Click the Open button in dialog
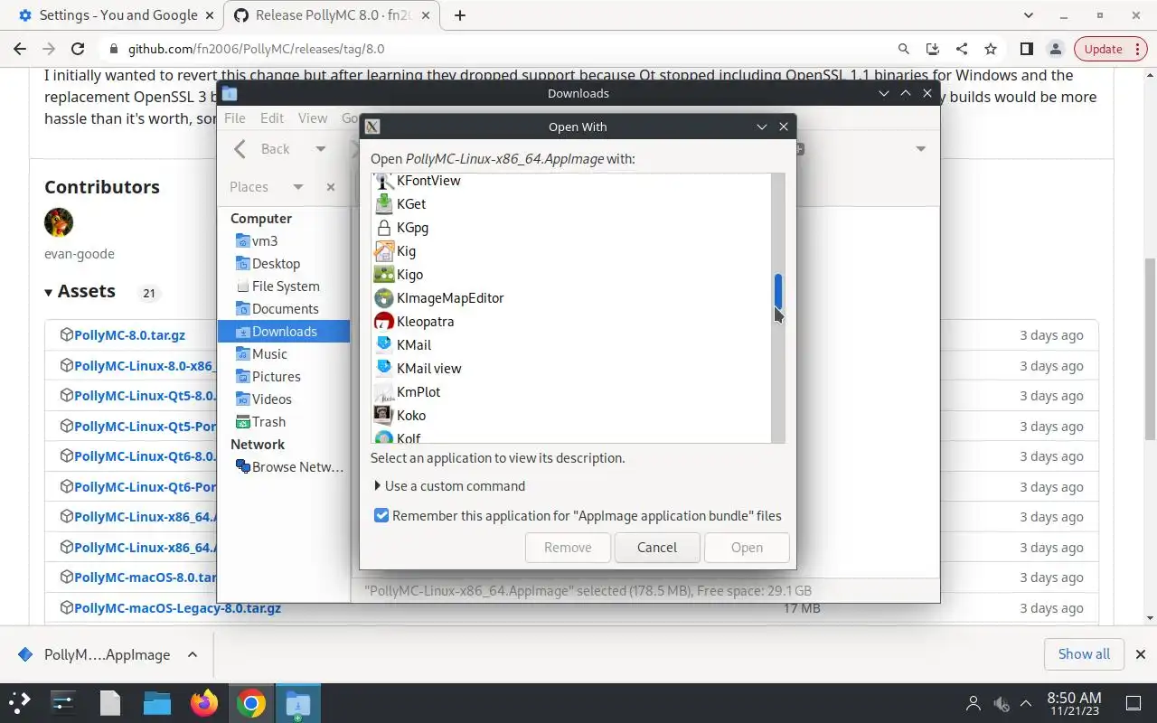Image resolution: width=1157 pixels, height=723 pixels. 747,548
